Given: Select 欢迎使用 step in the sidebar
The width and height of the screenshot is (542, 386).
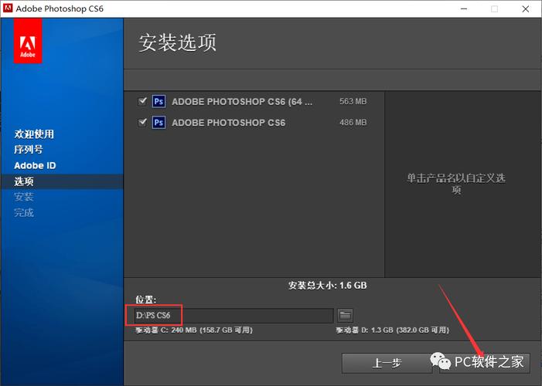Looking at the screenshot, I should coord(34,134).
